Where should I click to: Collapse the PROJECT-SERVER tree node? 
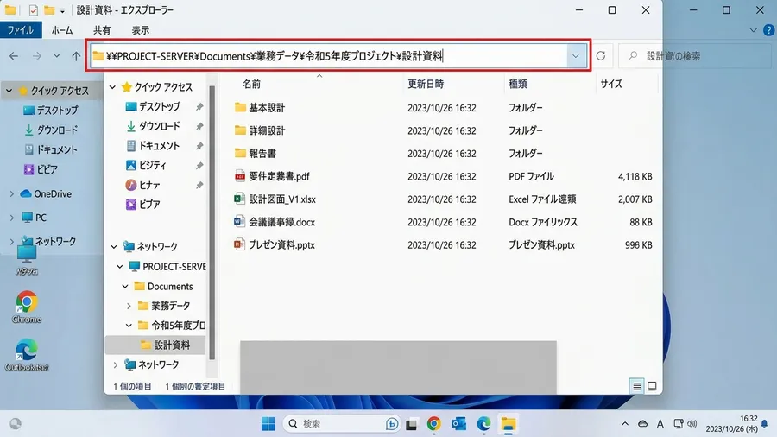(120, 267)
